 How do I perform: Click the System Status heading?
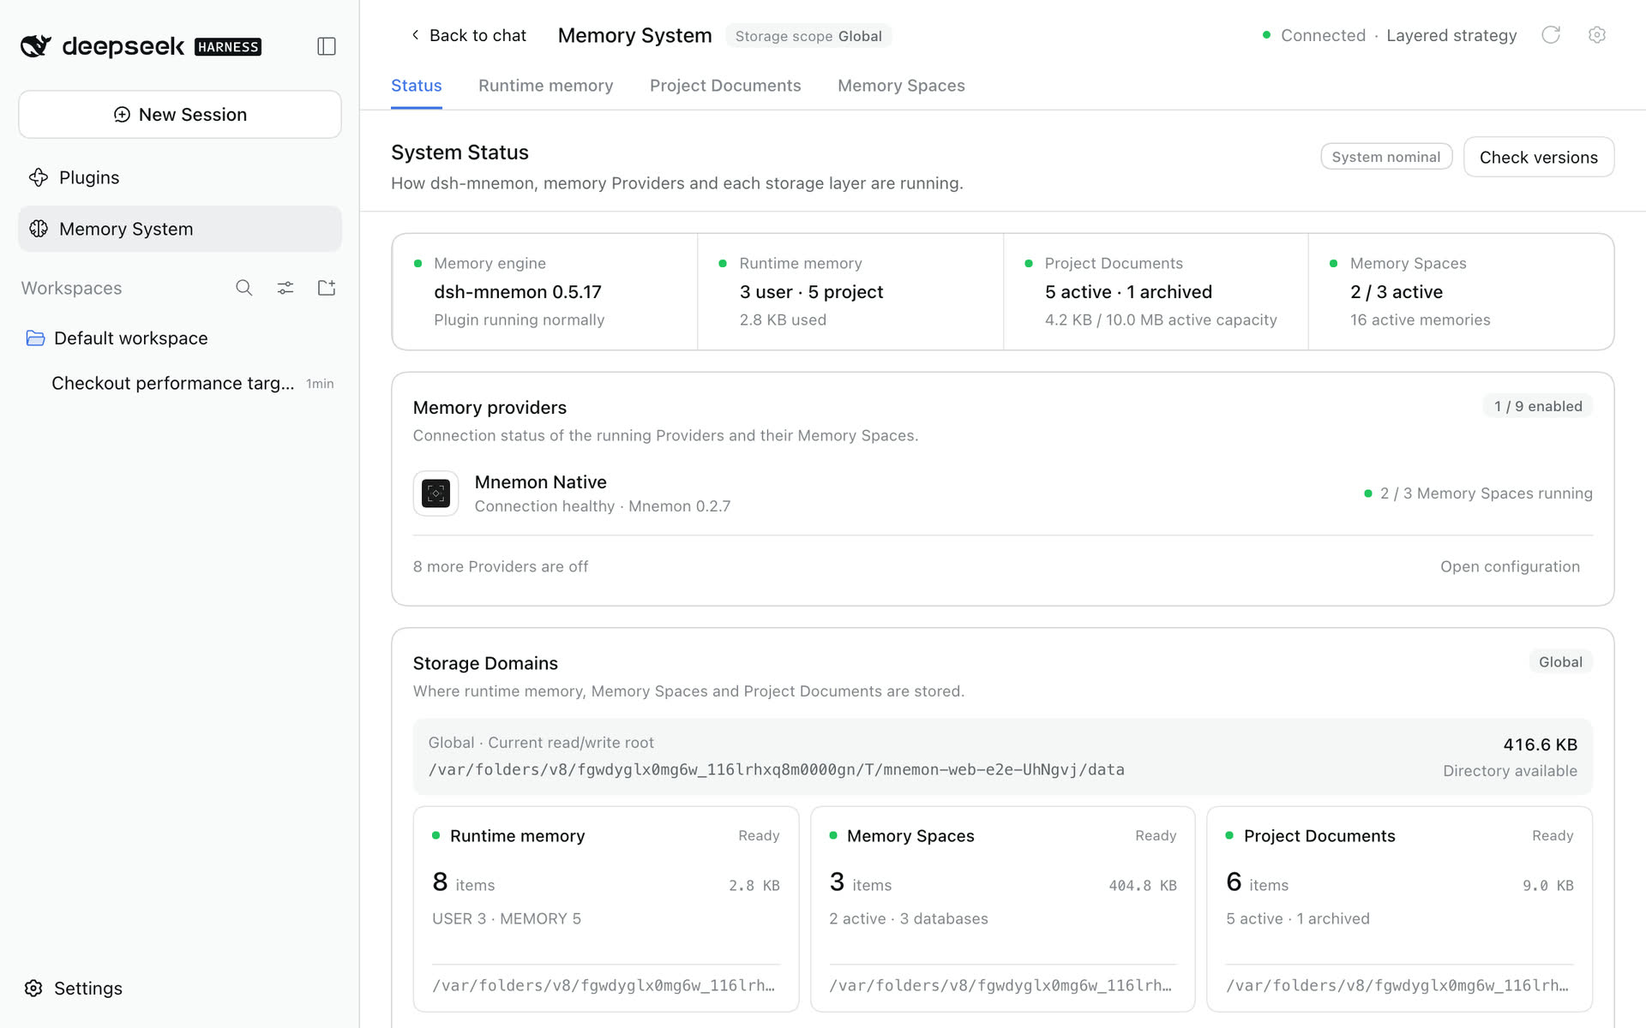[460, 152]
